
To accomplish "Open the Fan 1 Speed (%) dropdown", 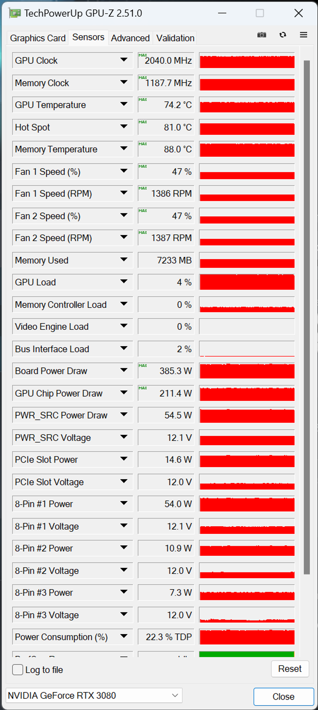I will pyautogui.click(x=124, y=171).
